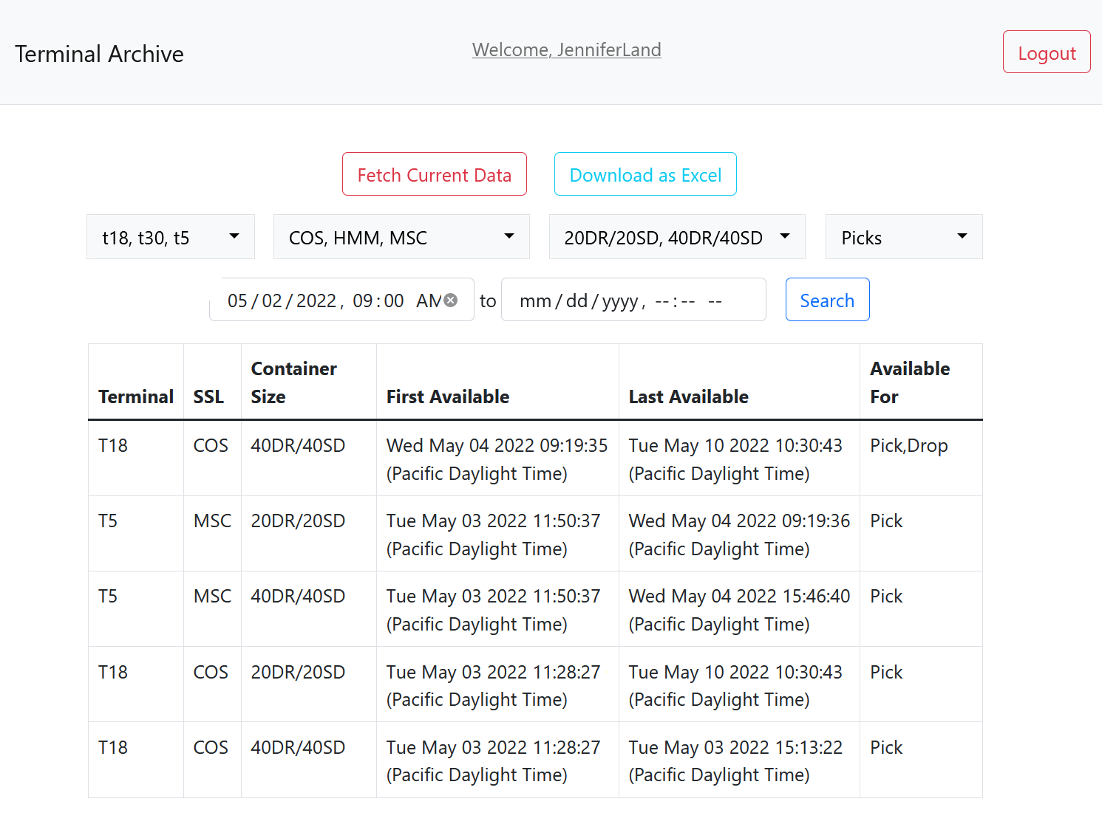Log out using the Logout button
The width and height of the screenshot is (1102, 824).
click(x=1046, y=52)
